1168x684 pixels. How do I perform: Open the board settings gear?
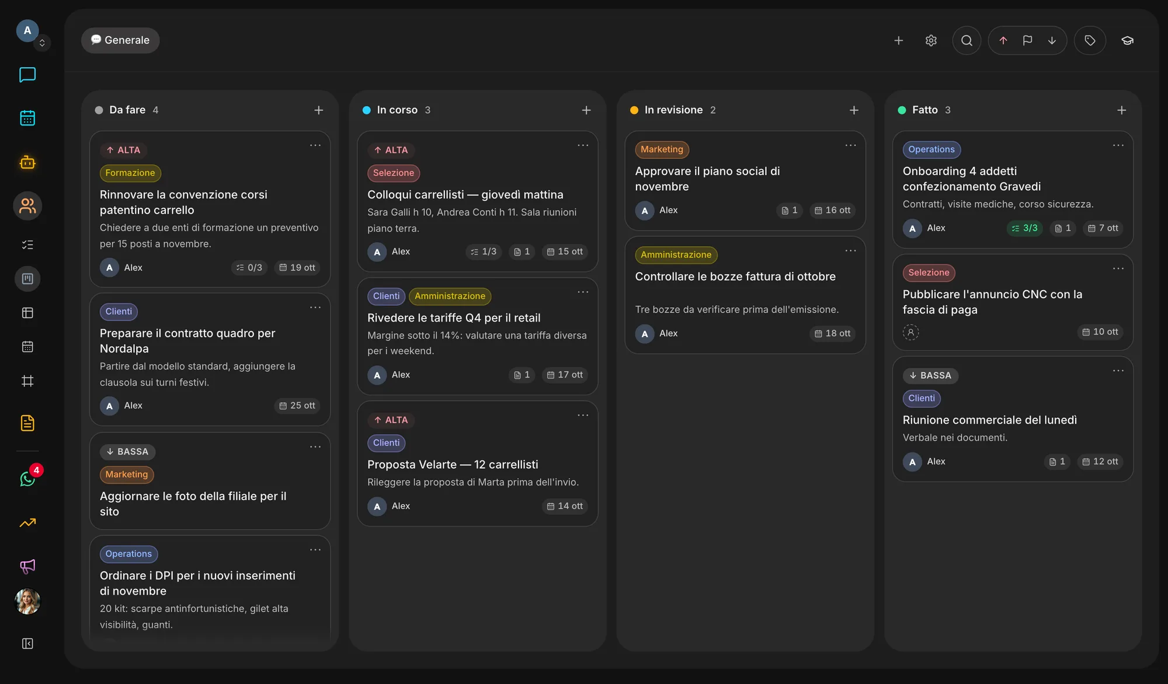click(x=931, y=40)
